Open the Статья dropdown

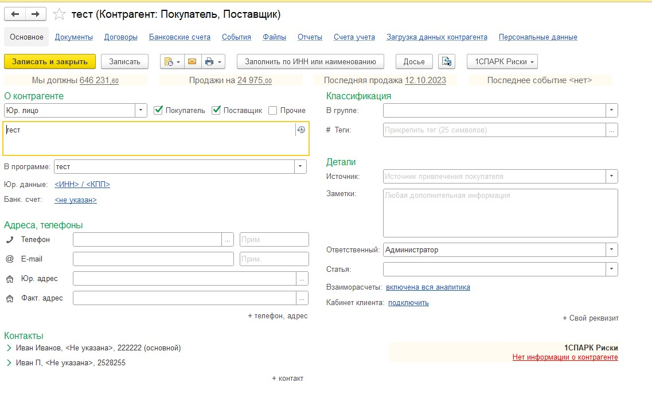[612, 269]
